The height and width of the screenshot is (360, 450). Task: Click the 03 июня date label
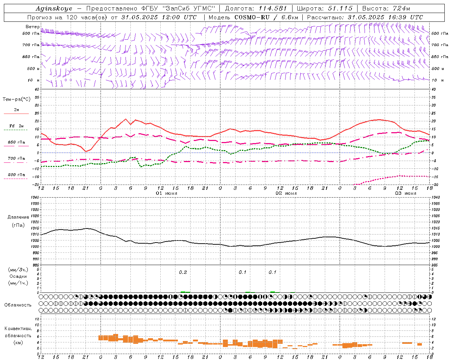(405, 193)
